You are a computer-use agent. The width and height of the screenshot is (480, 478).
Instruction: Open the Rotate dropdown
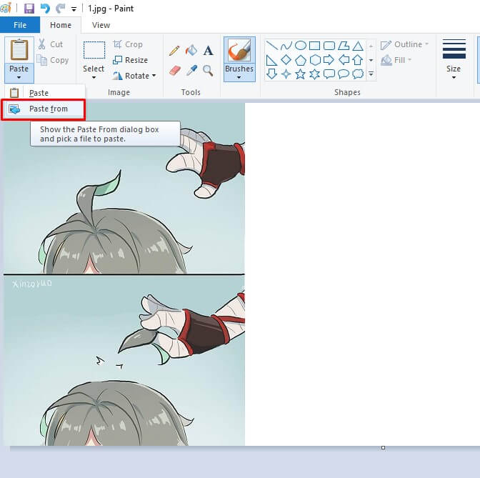pyautogui.click(x=134, y=76)
